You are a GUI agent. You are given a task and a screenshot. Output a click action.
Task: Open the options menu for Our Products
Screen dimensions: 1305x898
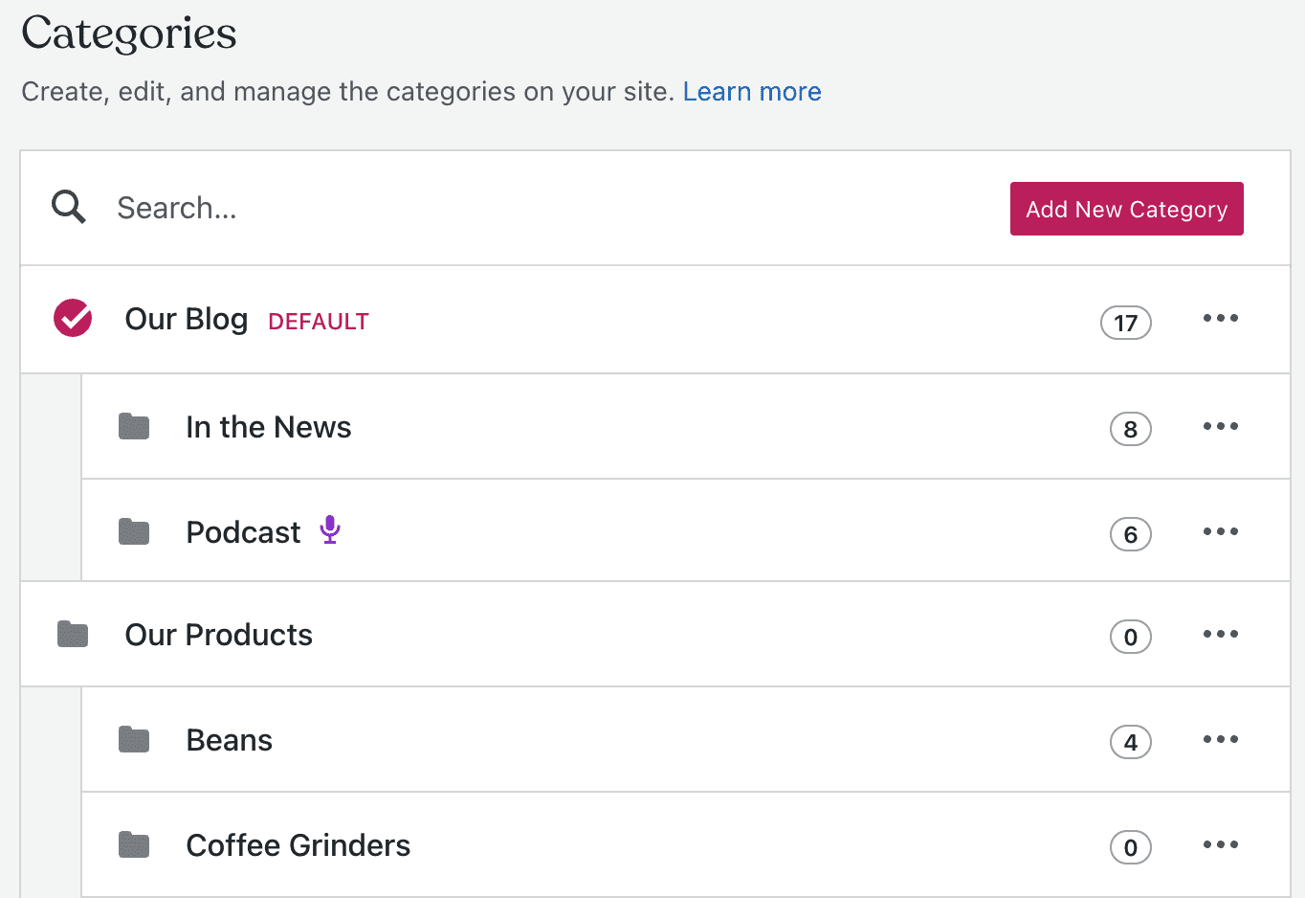coord(1220,633)
